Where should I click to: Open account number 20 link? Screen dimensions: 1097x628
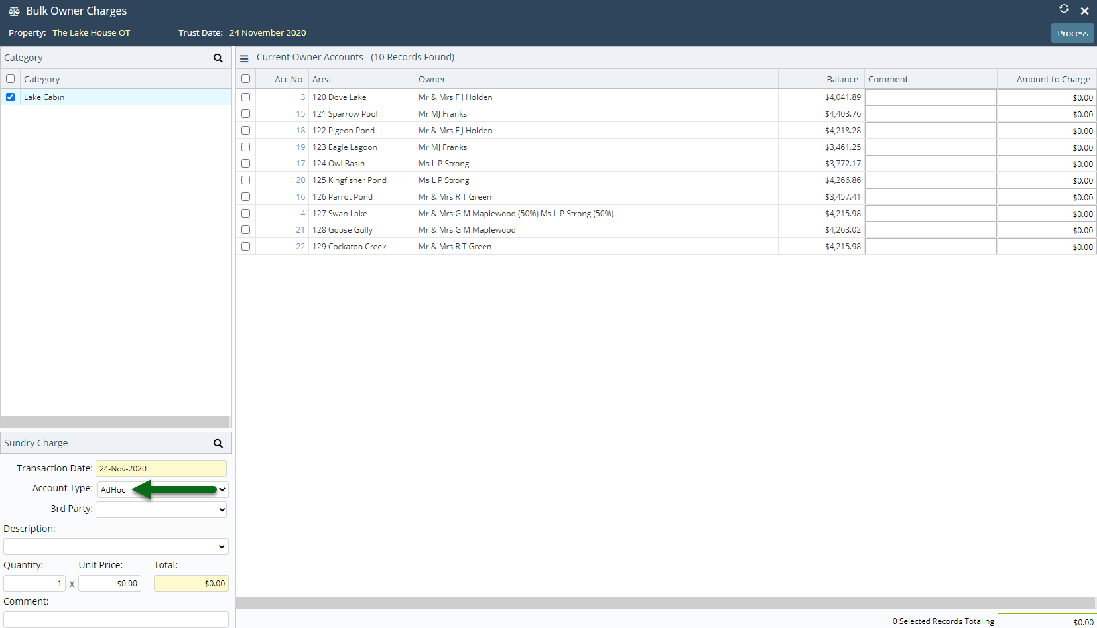(301, 180)
